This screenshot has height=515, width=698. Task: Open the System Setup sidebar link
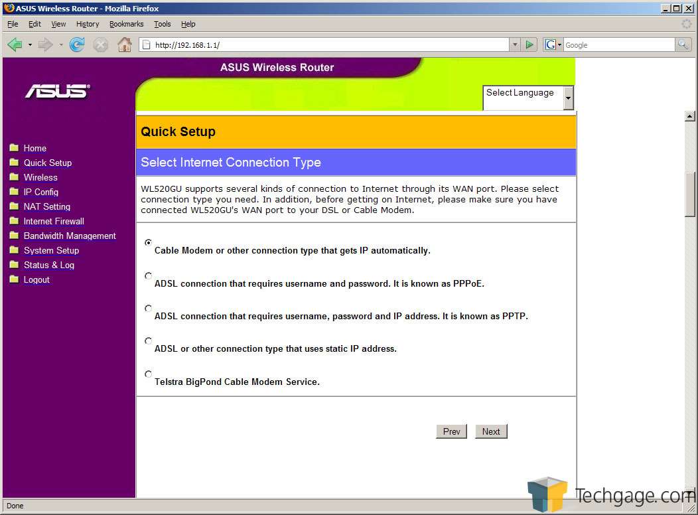tap(51, 251)
